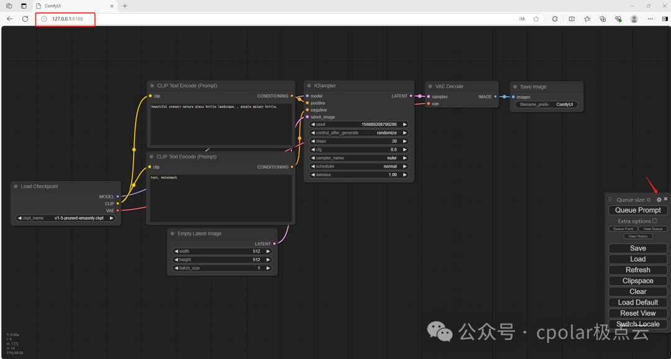
Task: Enable the Extra options checkbox
Action: (x=655, y=221)
